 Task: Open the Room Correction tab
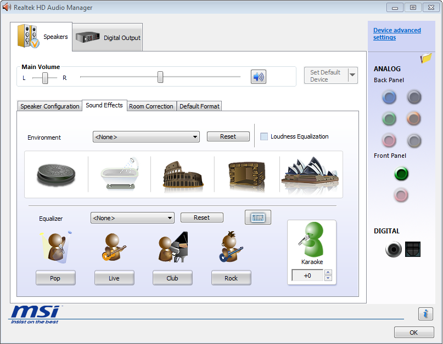tap(151, 106)
